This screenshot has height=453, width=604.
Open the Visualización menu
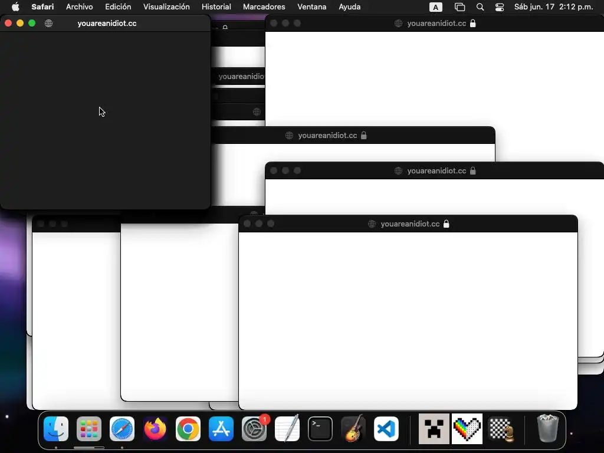[x=166, y=7]
